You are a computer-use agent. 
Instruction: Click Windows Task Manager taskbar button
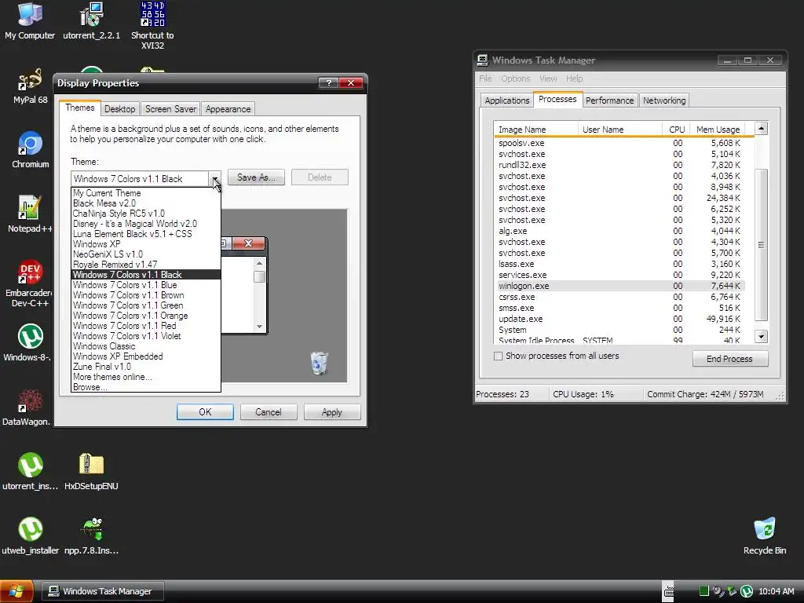point(103,591)
